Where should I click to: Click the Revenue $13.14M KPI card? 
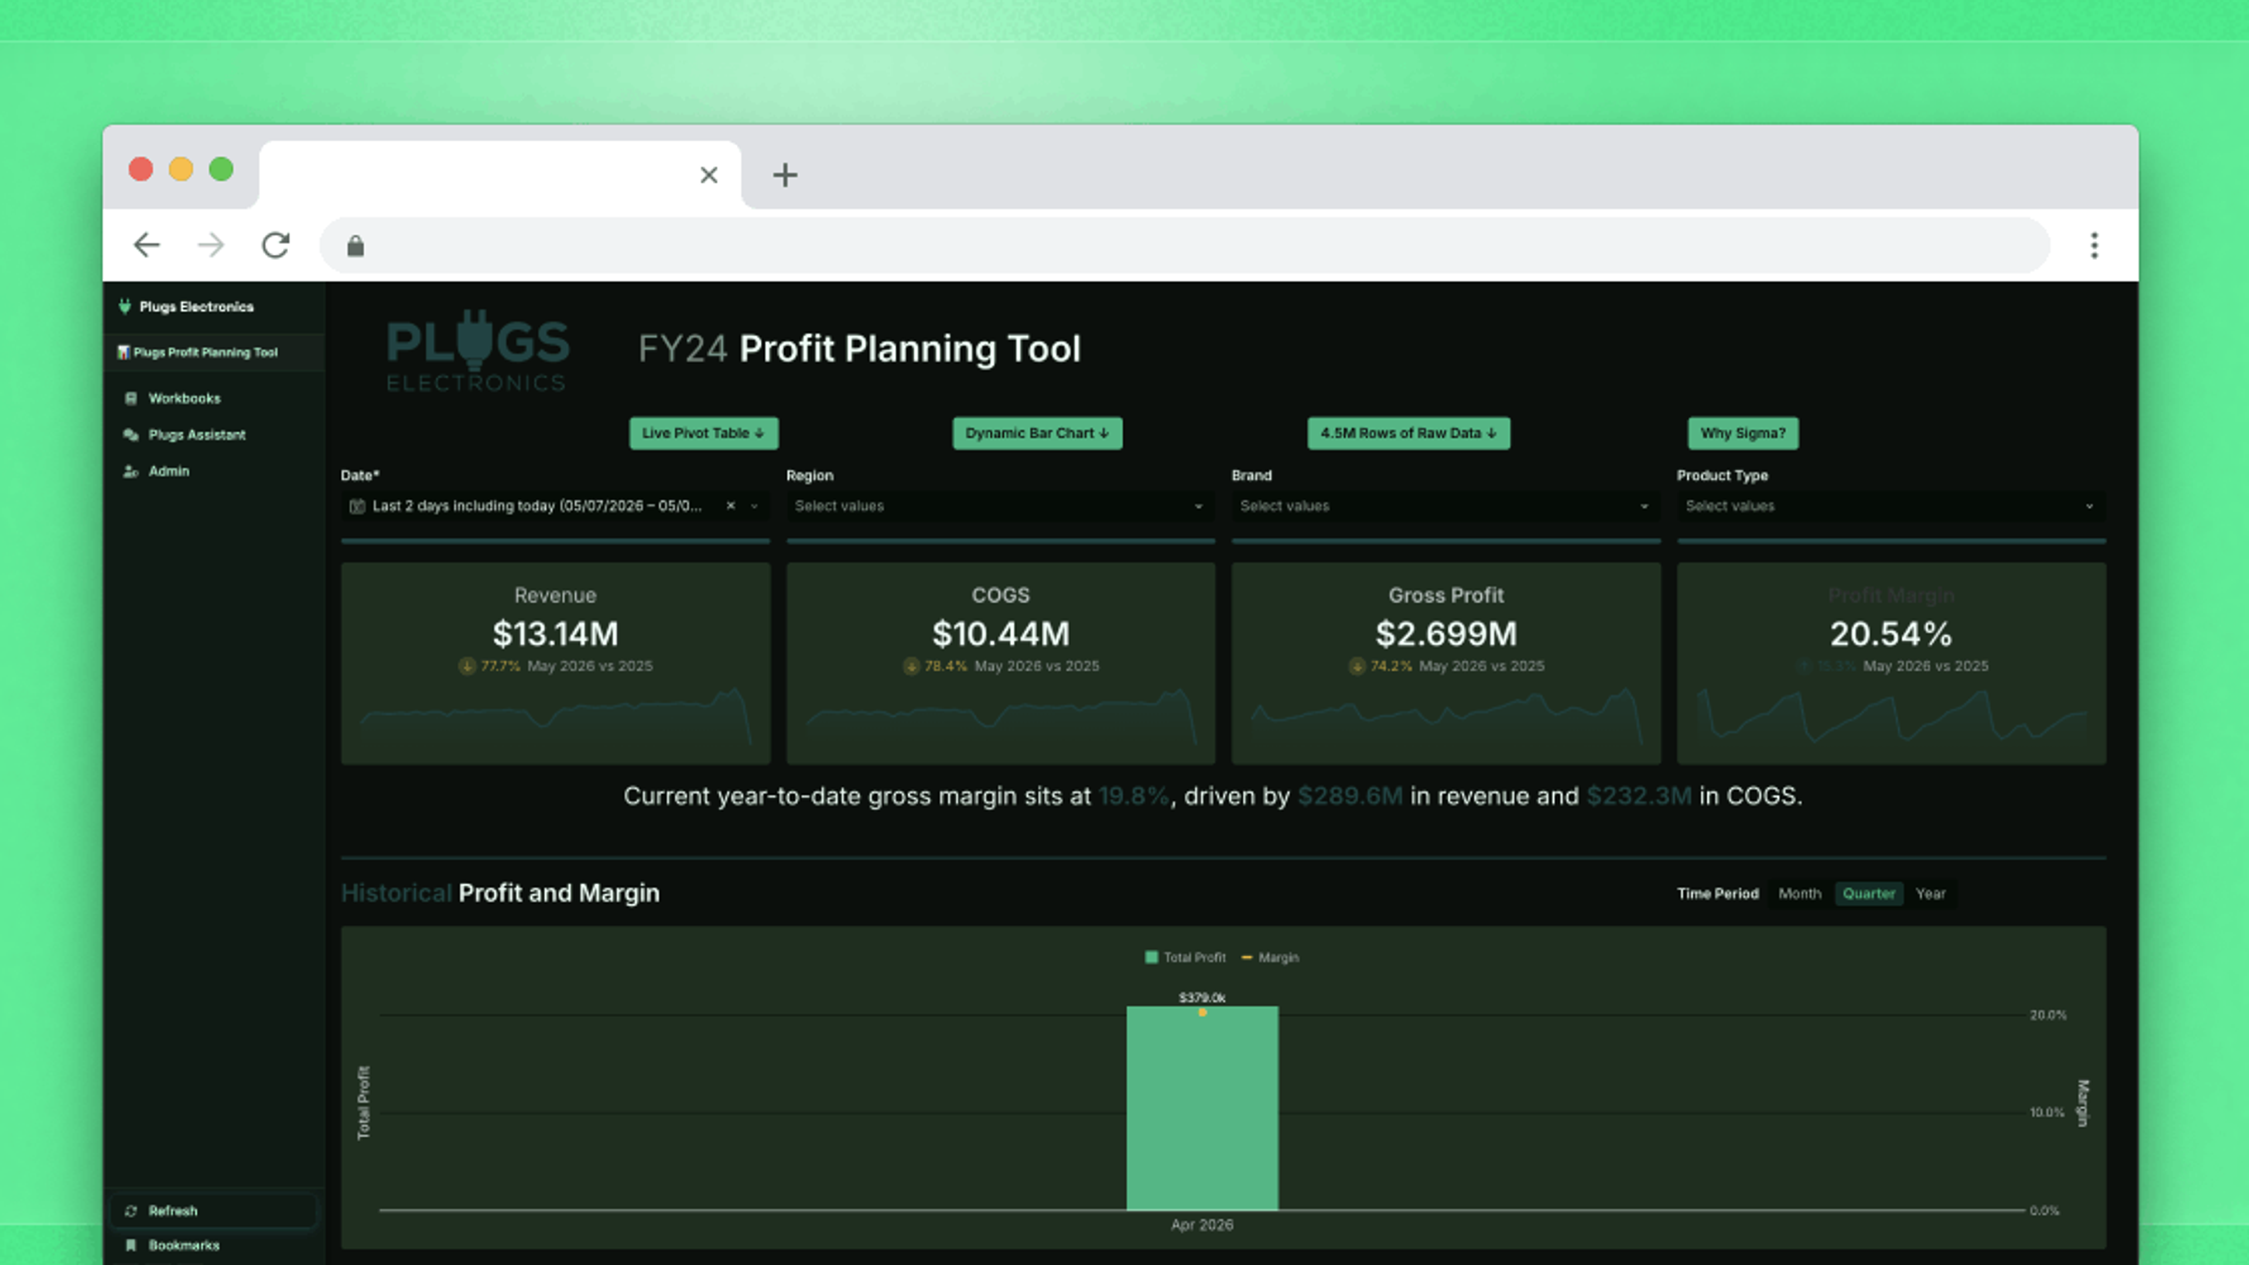point(555,664)
